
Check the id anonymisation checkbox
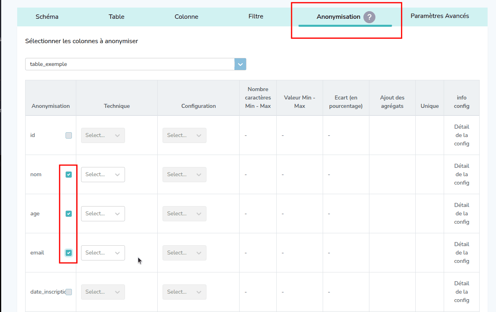click(69, 135)
